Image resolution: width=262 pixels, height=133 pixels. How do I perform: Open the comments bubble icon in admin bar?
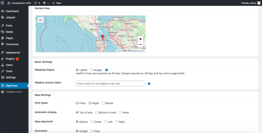point(44,3)
